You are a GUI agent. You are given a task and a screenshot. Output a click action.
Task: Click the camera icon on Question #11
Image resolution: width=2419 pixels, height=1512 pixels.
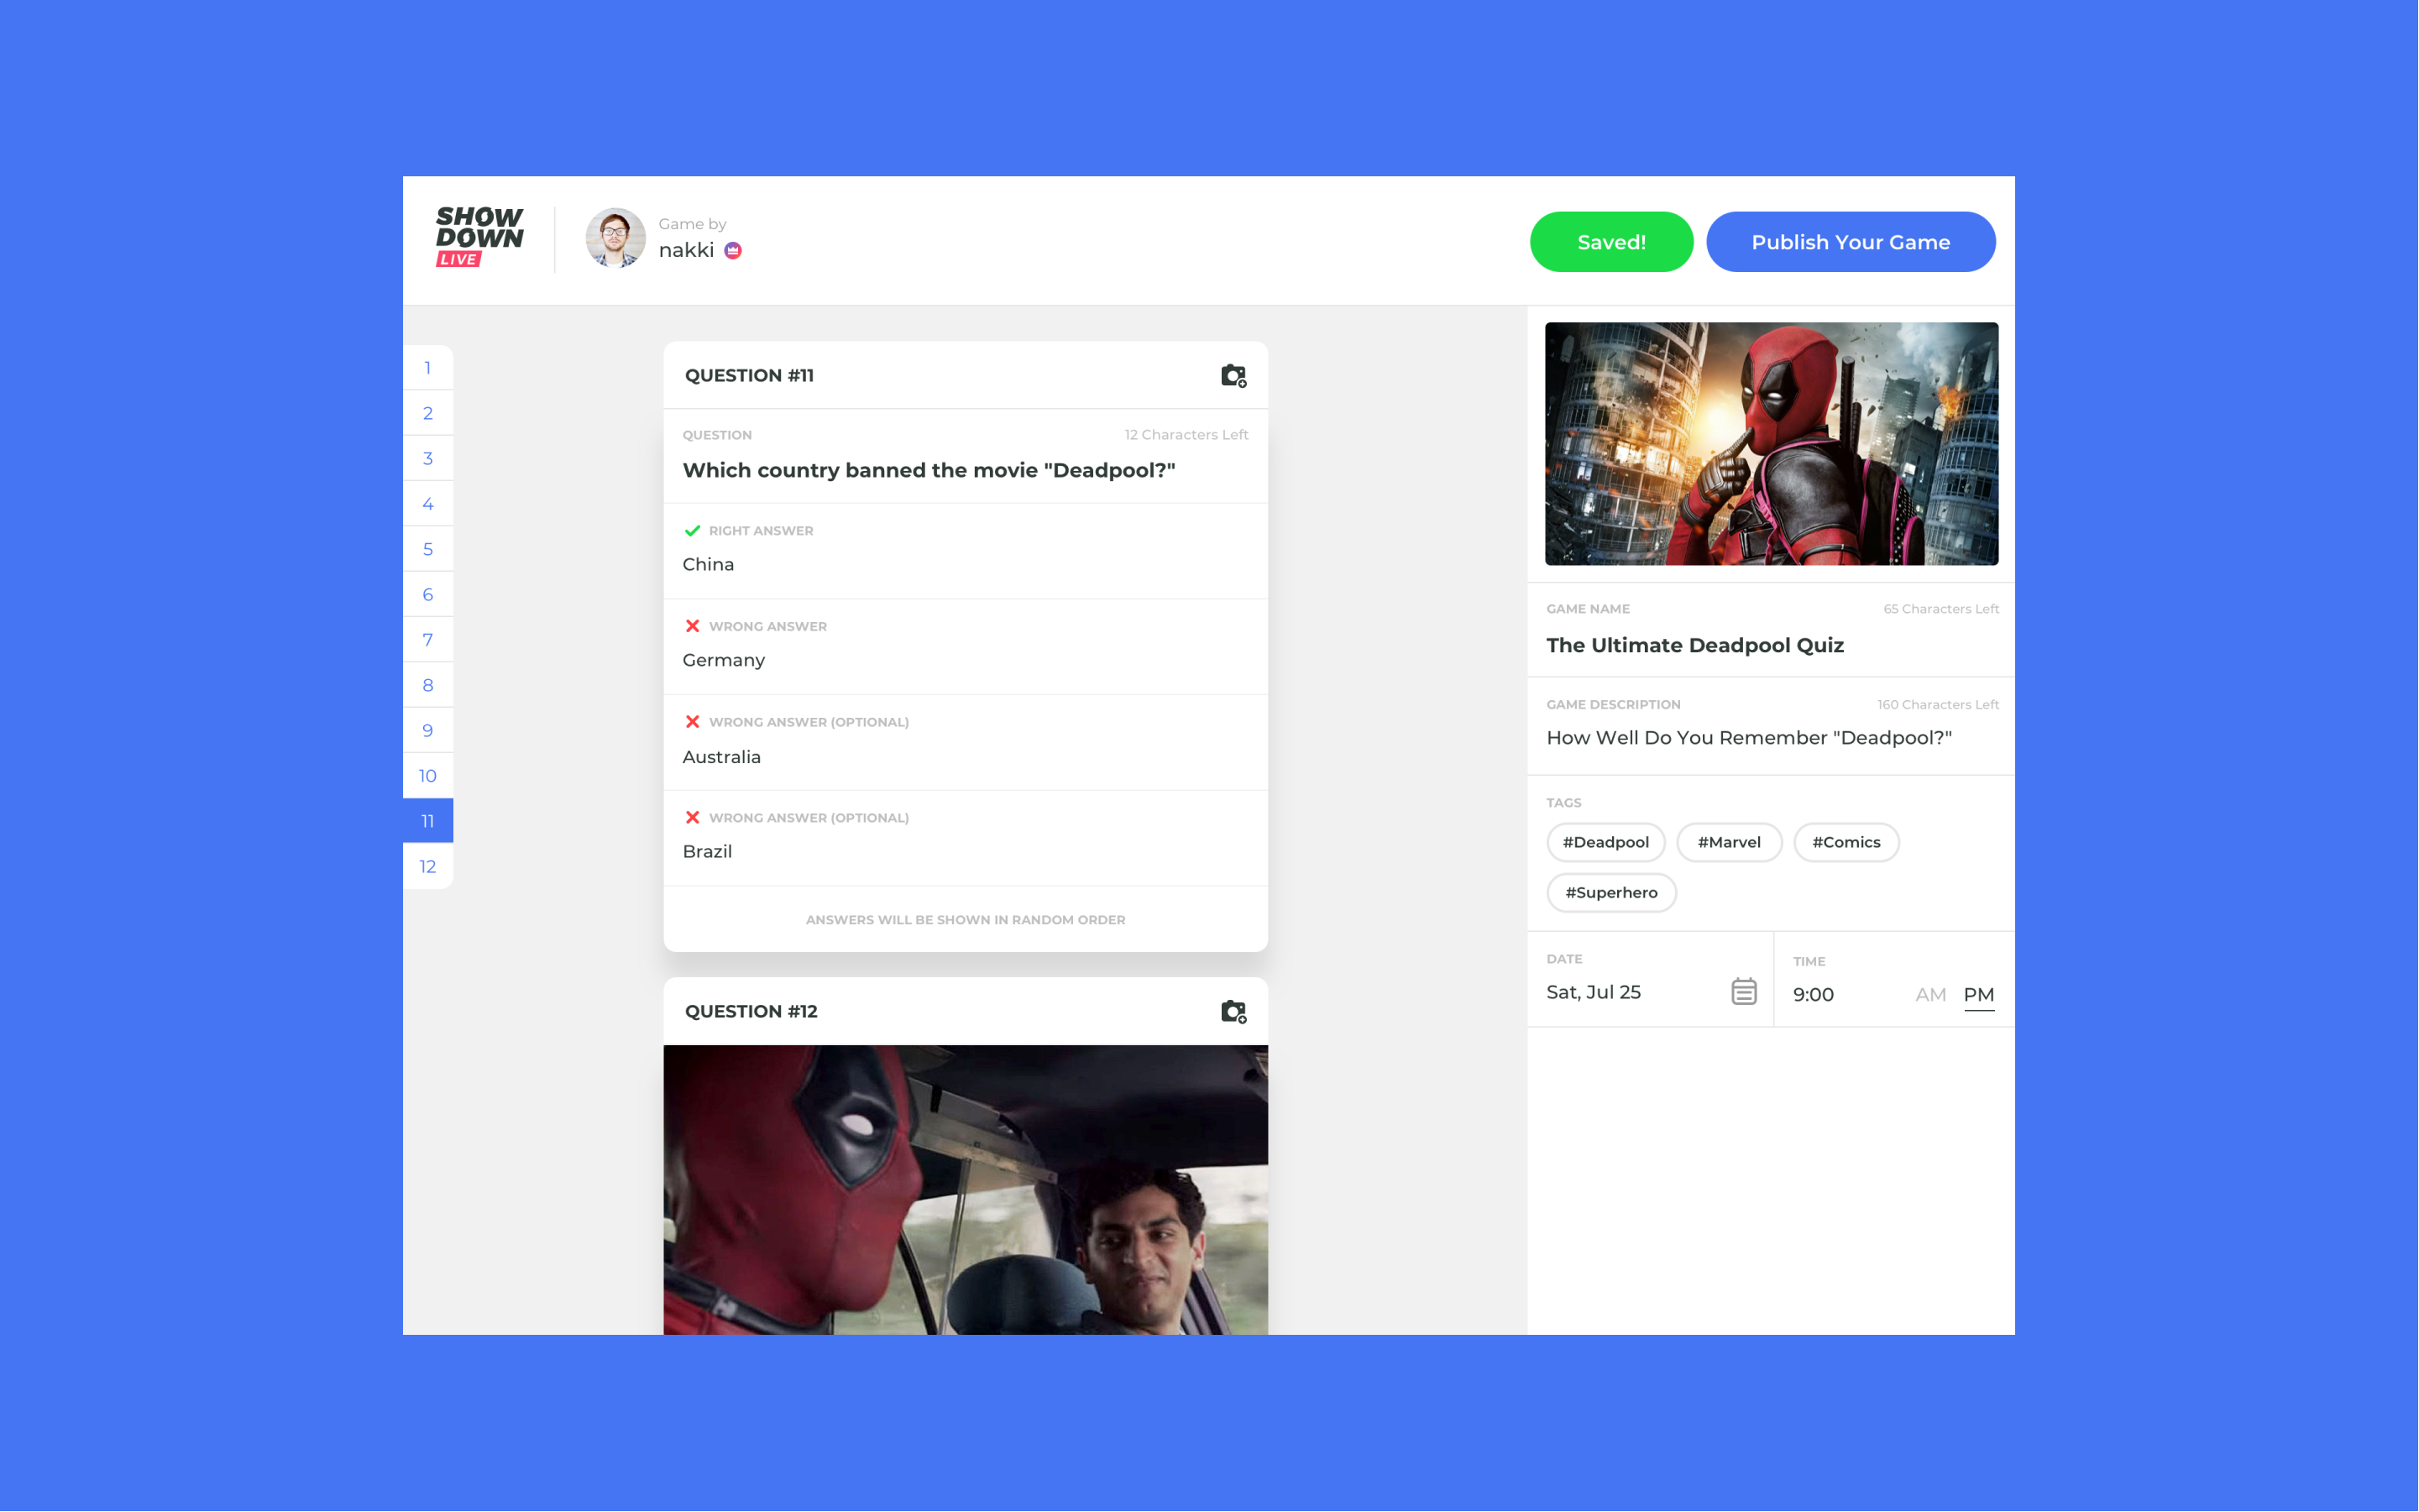(x=1233, y=376)
